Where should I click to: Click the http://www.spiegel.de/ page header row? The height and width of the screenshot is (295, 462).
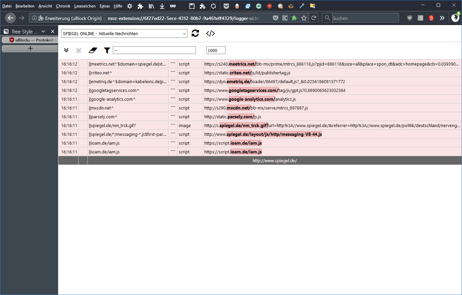(x=275, y=161)
